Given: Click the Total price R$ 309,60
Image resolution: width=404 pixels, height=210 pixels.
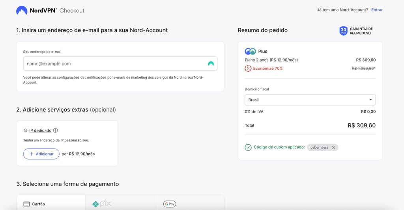Looking at the screenshot, I should [361, 125].
